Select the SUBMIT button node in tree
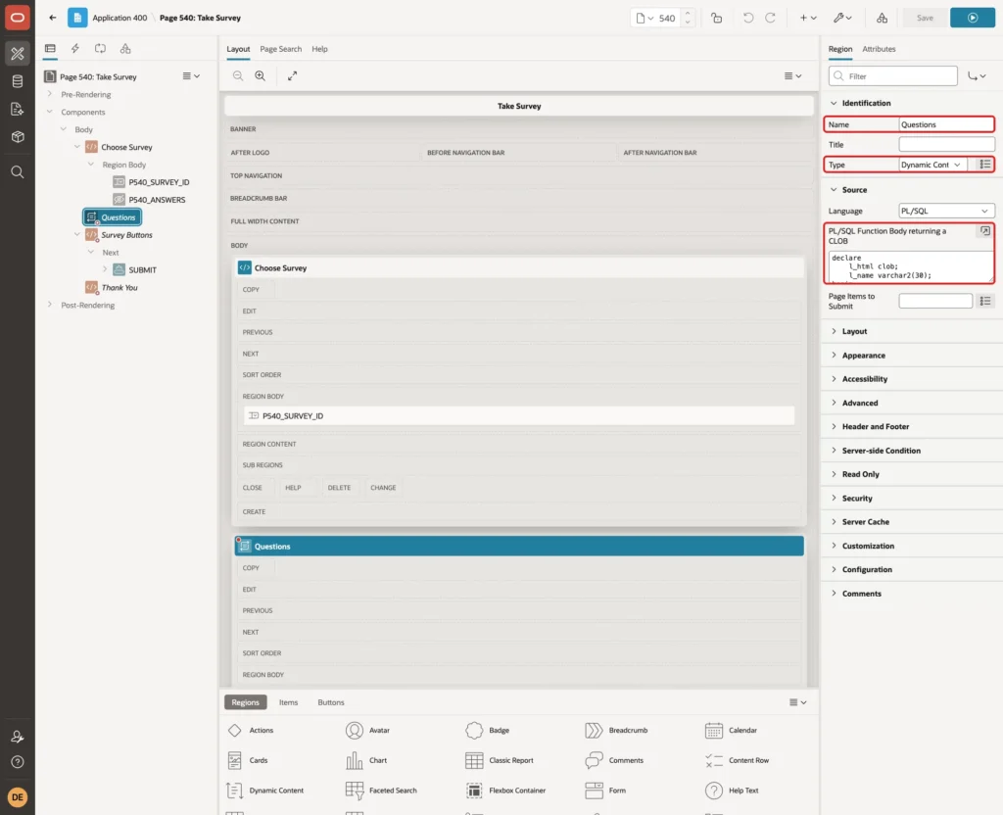Image resolution: width=1003 pixels, height=815 pixels. pos(142,270)
